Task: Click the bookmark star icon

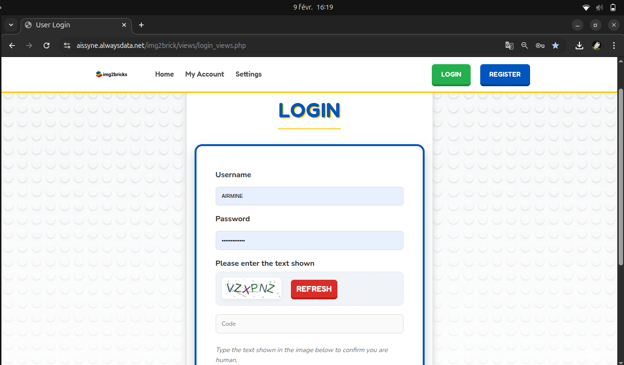Action: click(x=555, y=46)
